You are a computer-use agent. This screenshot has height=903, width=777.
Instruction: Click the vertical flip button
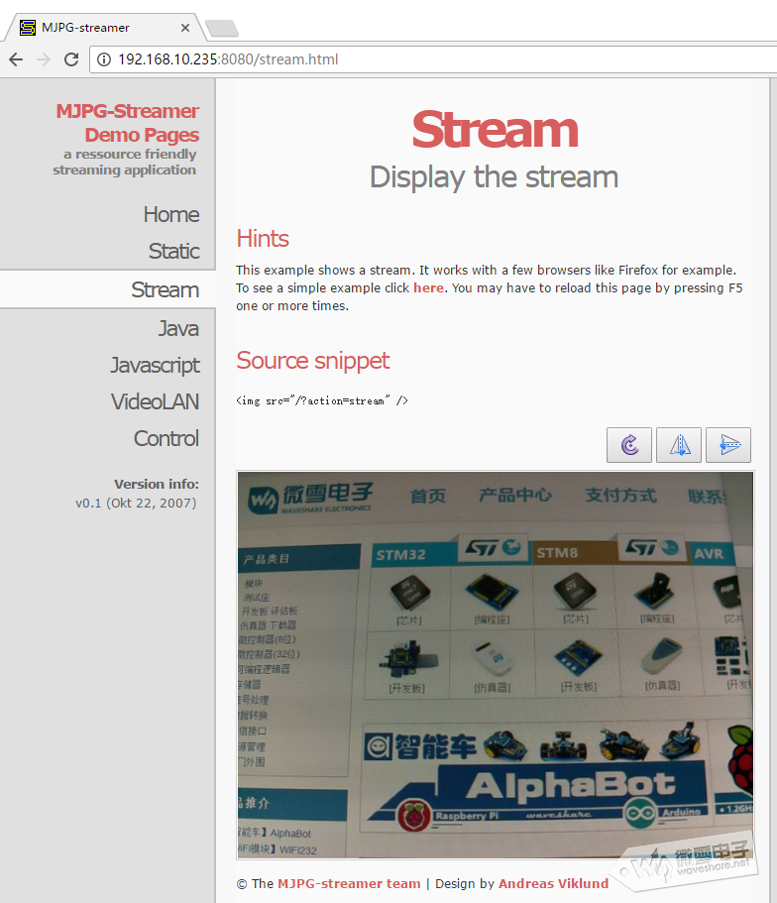click(728, 445)
